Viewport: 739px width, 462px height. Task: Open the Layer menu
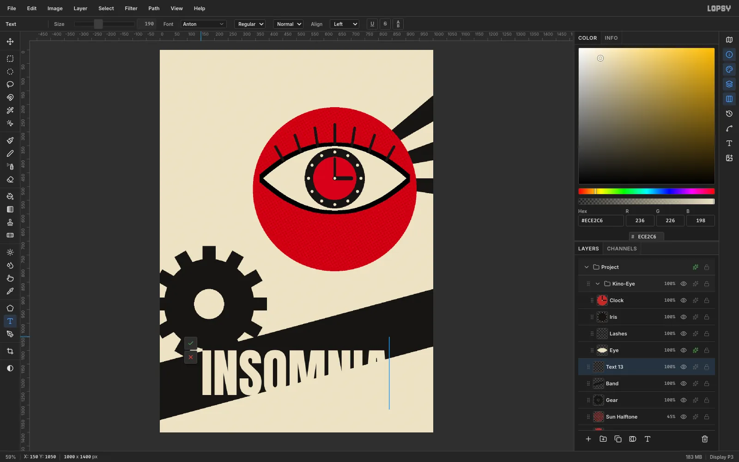pyautogui.click(x=80, y=8)
